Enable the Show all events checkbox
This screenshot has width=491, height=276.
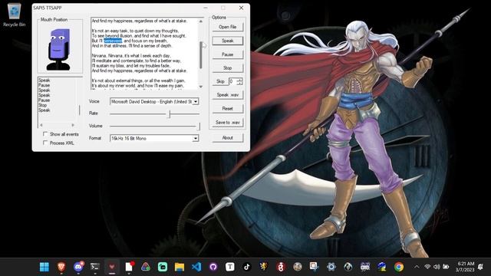[x=45, y=134]
